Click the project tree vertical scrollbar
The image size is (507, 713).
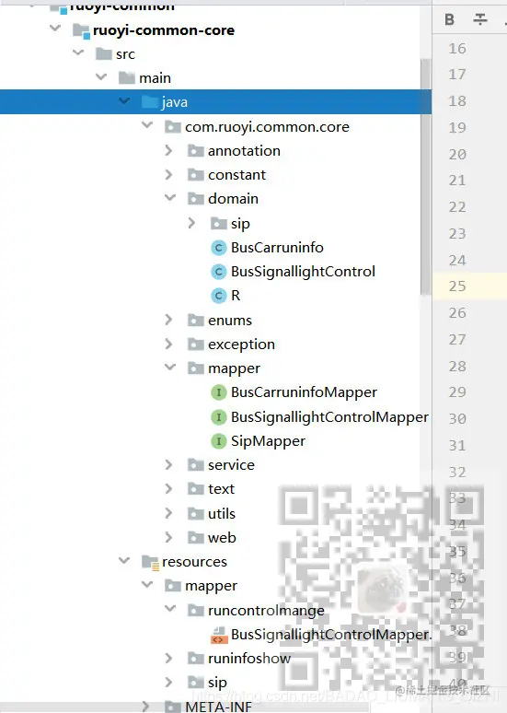(x=425, y=177)
